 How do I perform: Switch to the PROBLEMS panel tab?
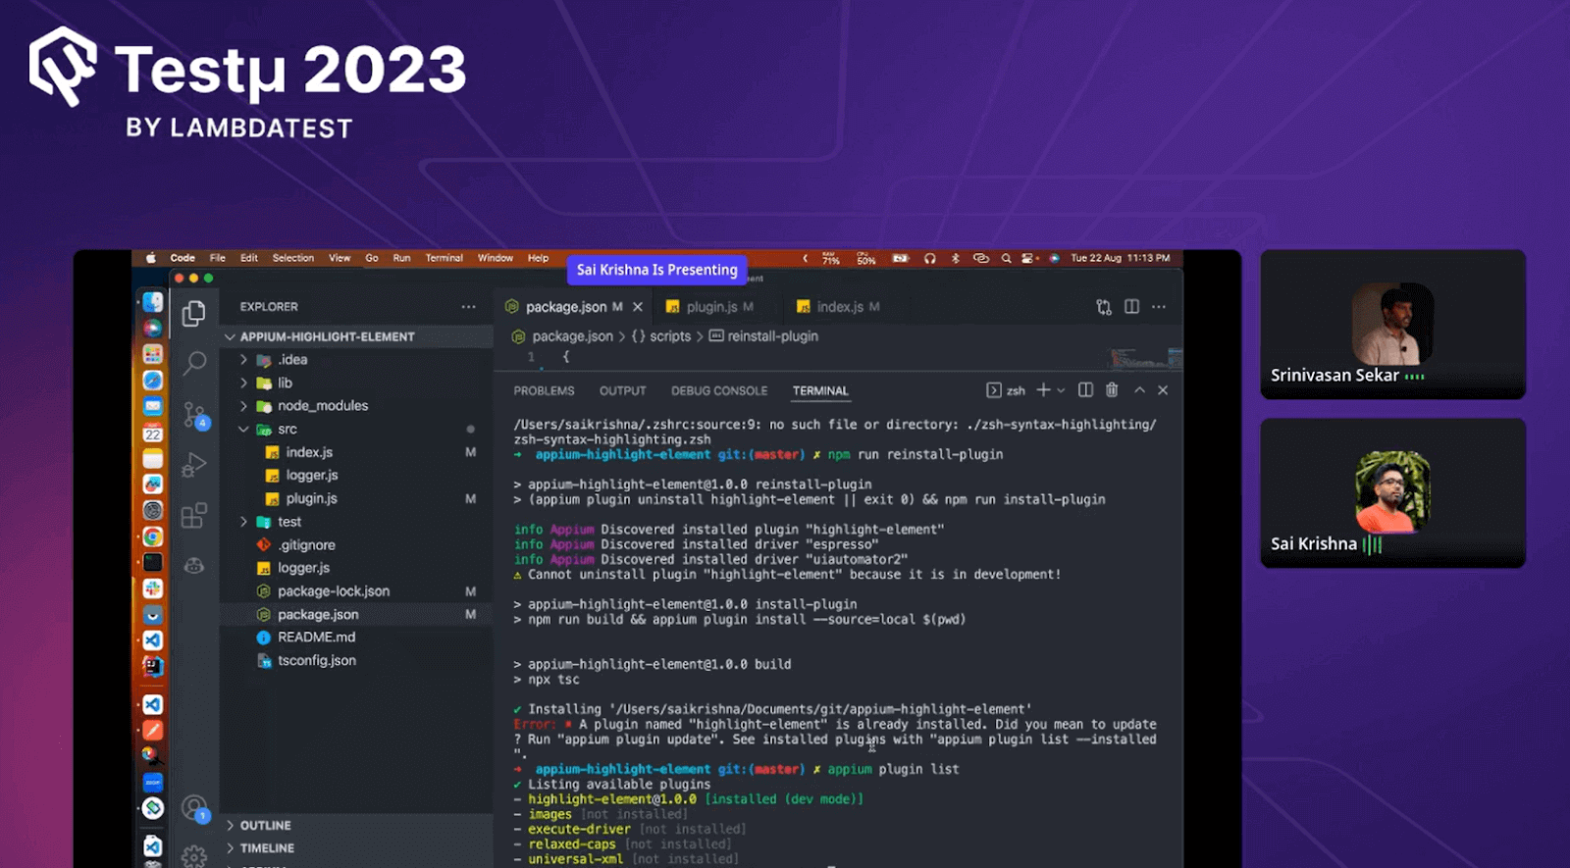tap(544, 391)
